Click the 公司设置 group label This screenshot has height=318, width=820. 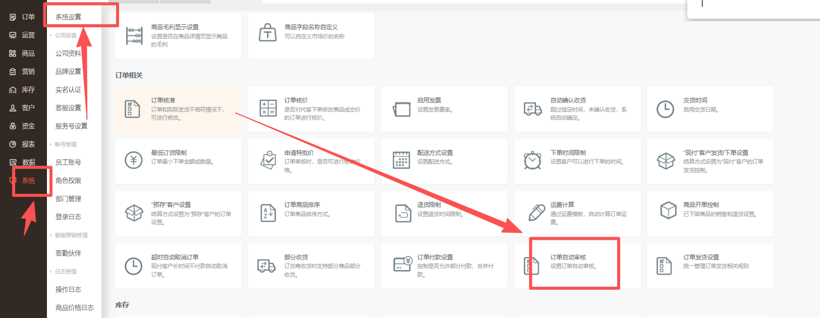point(66,35)
